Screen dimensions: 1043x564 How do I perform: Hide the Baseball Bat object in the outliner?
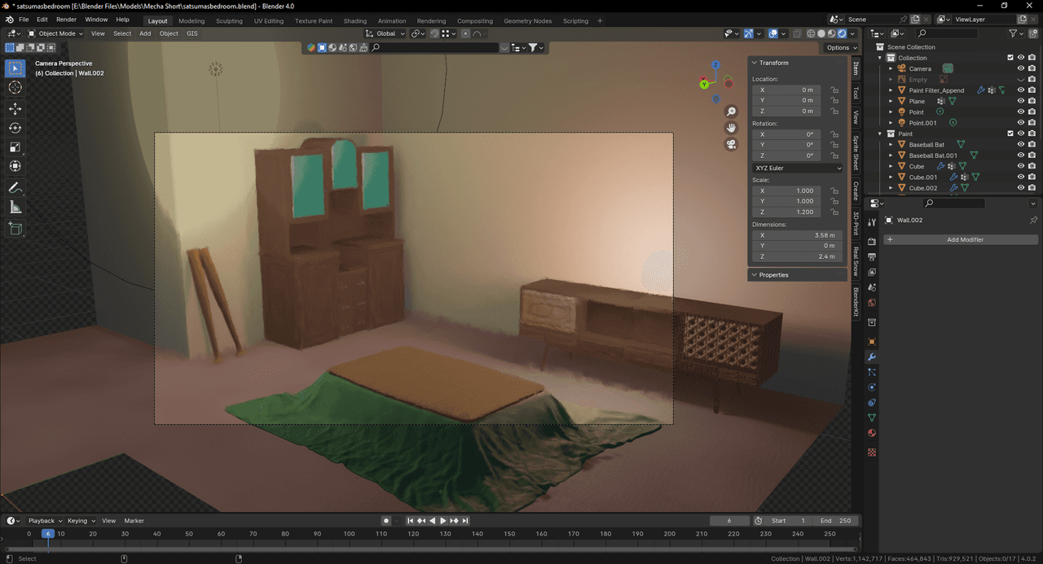[x=1020, y=145]
